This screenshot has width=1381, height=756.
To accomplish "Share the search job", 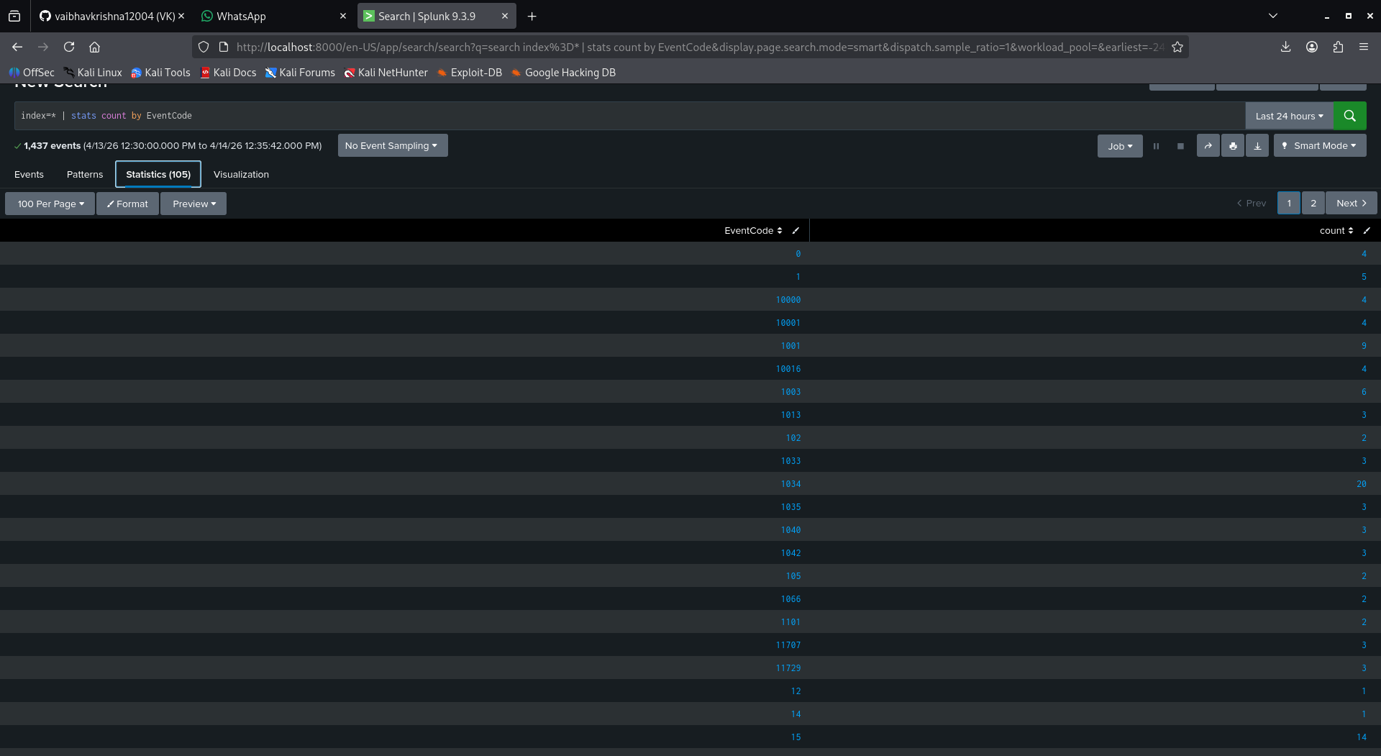I will click(x=1208, y=145).
